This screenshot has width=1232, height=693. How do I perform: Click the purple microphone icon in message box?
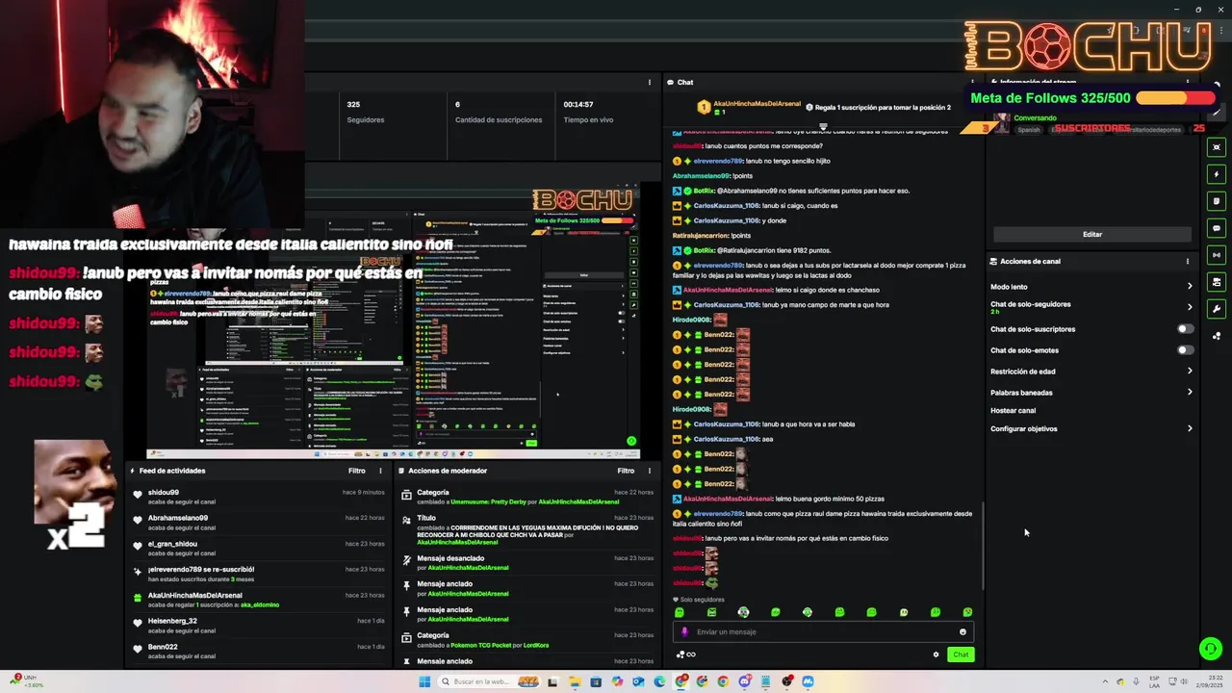click(x=684, y=632)
